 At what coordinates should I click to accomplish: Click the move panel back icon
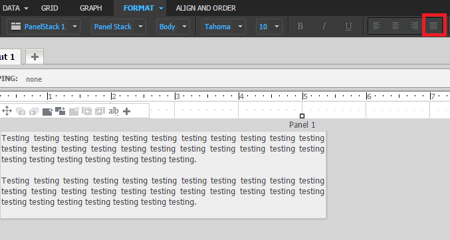point(86,111)
